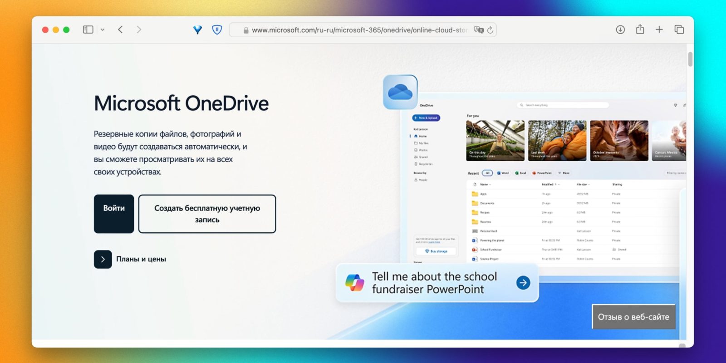This screenshot has height=363, width=726.
Task: Toggle the Safari sidebar icon
Action: point(88,29)
